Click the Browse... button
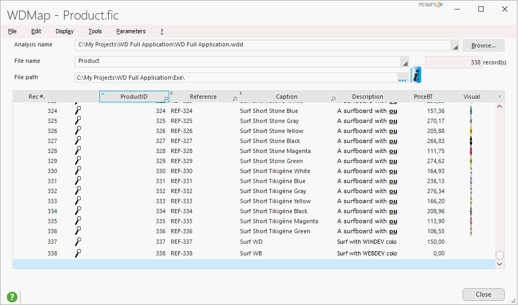 click(x=483, y=45)
